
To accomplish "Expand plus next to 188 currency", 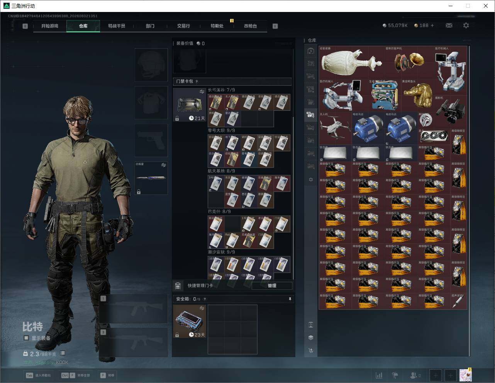I will 432,25.
